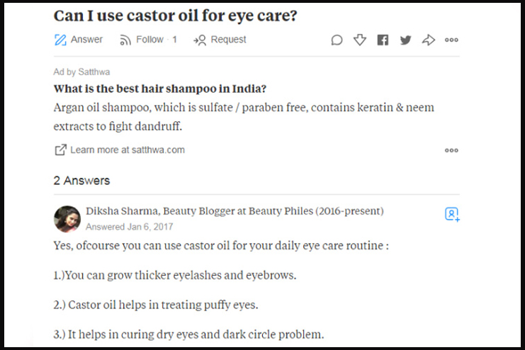Click the Request answer person icon
The height and width of the screenshot is (350, 525).
pos(200,40)
